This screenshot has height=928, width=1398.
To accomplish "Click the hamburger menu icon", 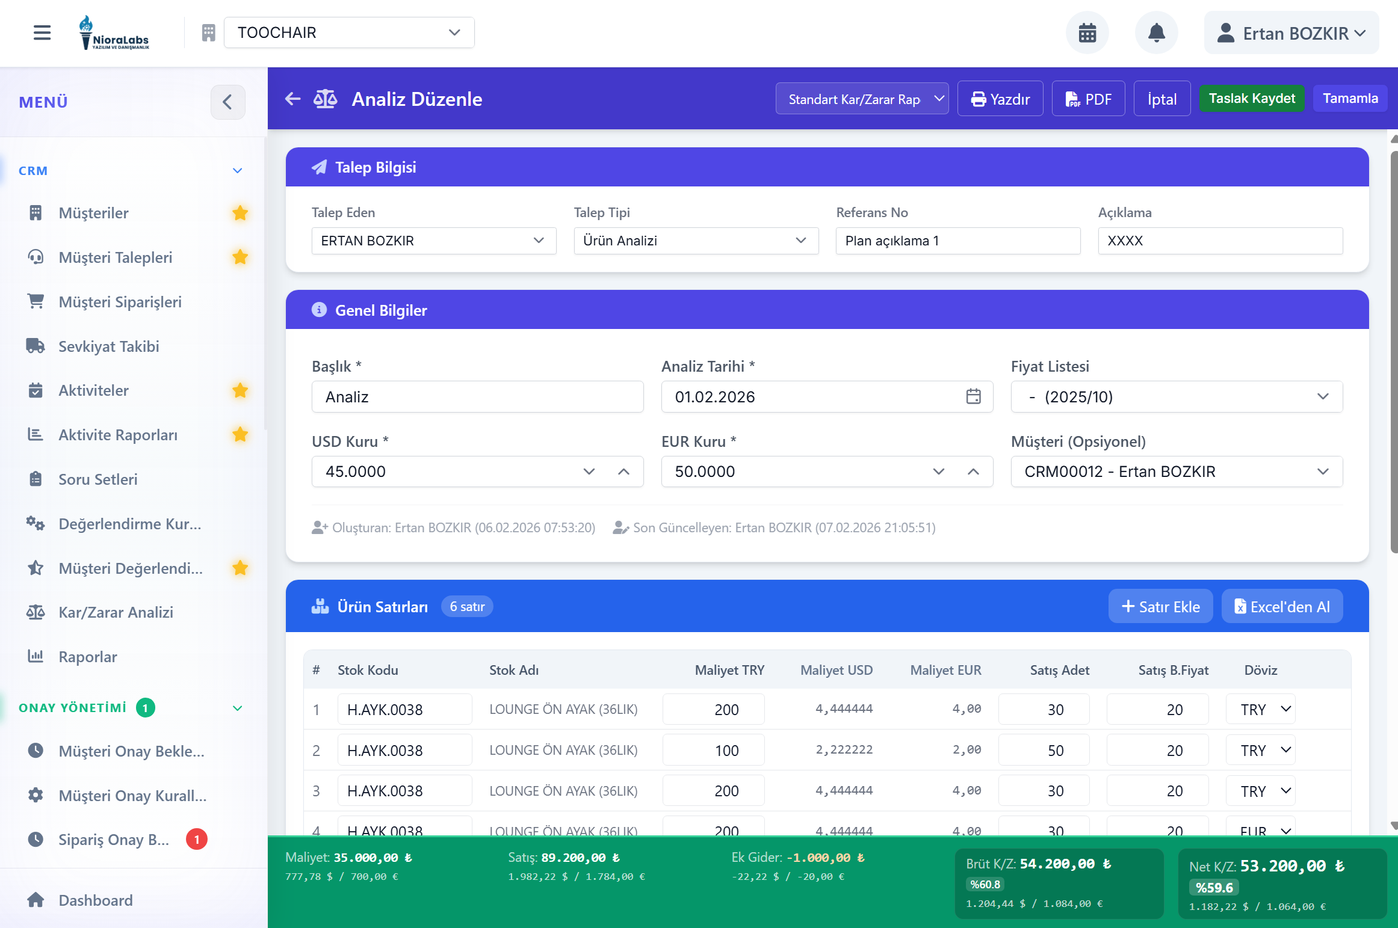I will [42, 32].
